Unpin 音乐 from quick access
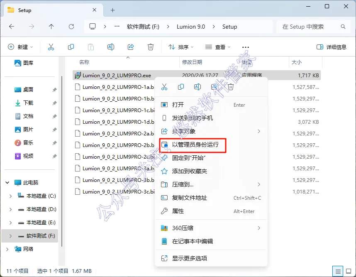Image resolution: width=356 pixels, height=277 pixels. coord(54,143)
